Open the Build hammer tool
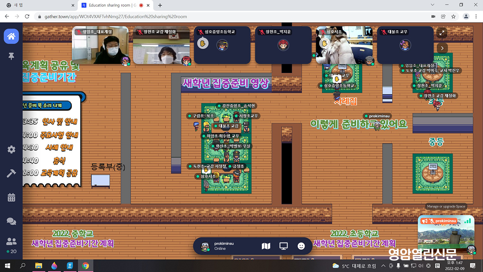This screenshot has width=483, height=272. [11, 173]
